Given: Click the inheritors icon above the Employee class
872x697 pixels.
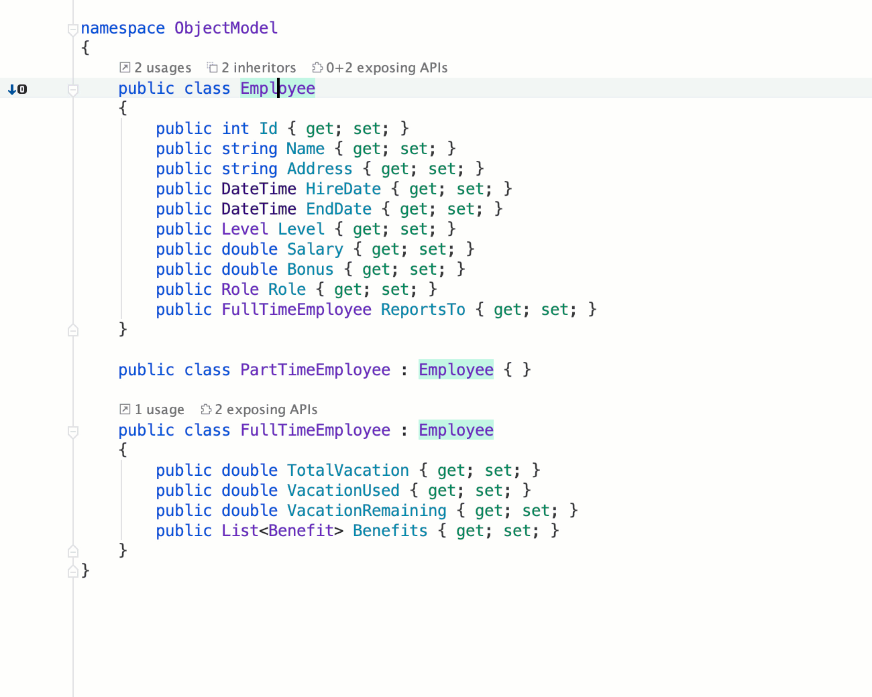Looking at the screenshot, I should [213, 67].
